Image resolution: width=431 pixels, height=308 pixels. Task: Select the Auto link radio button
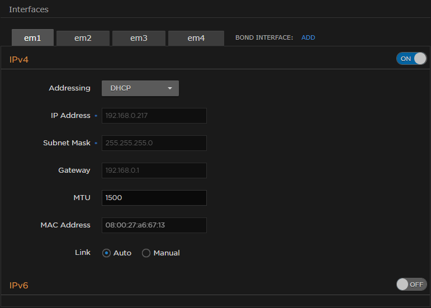(x=106, y=253)
